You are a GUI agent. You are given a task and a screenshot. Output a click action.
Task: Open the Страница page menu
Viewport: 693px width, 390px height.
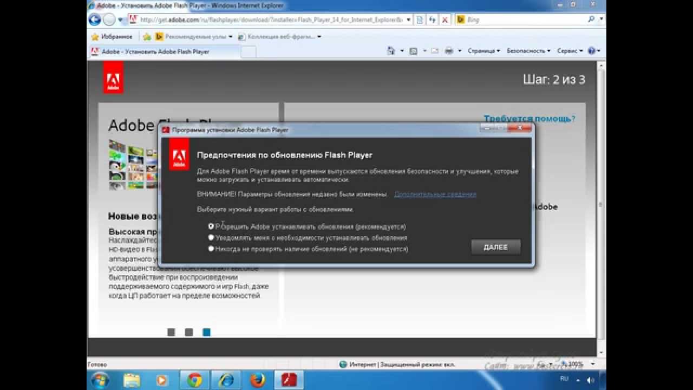tap(484, 51)
